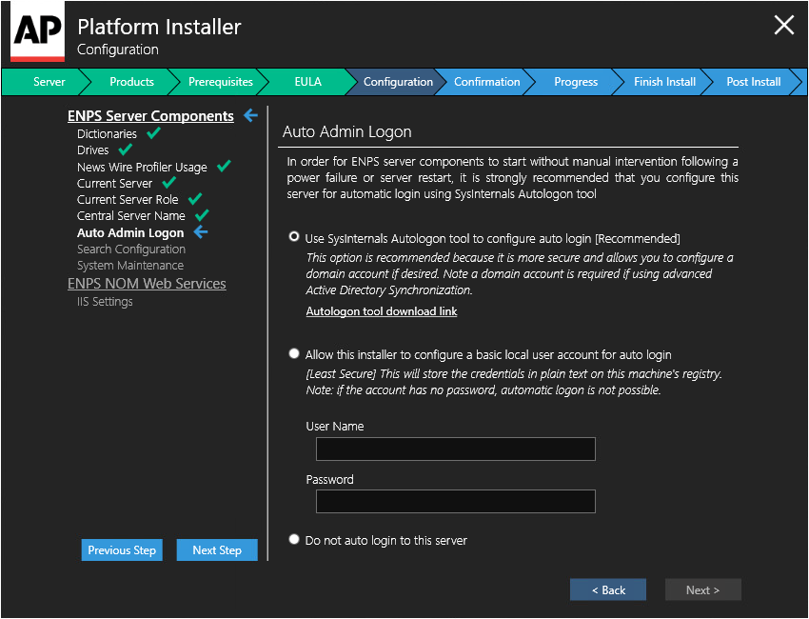Viewport: 809px width, 619px height.
Task: Click the Auto Admin Logon page heading
Action: 347,131
